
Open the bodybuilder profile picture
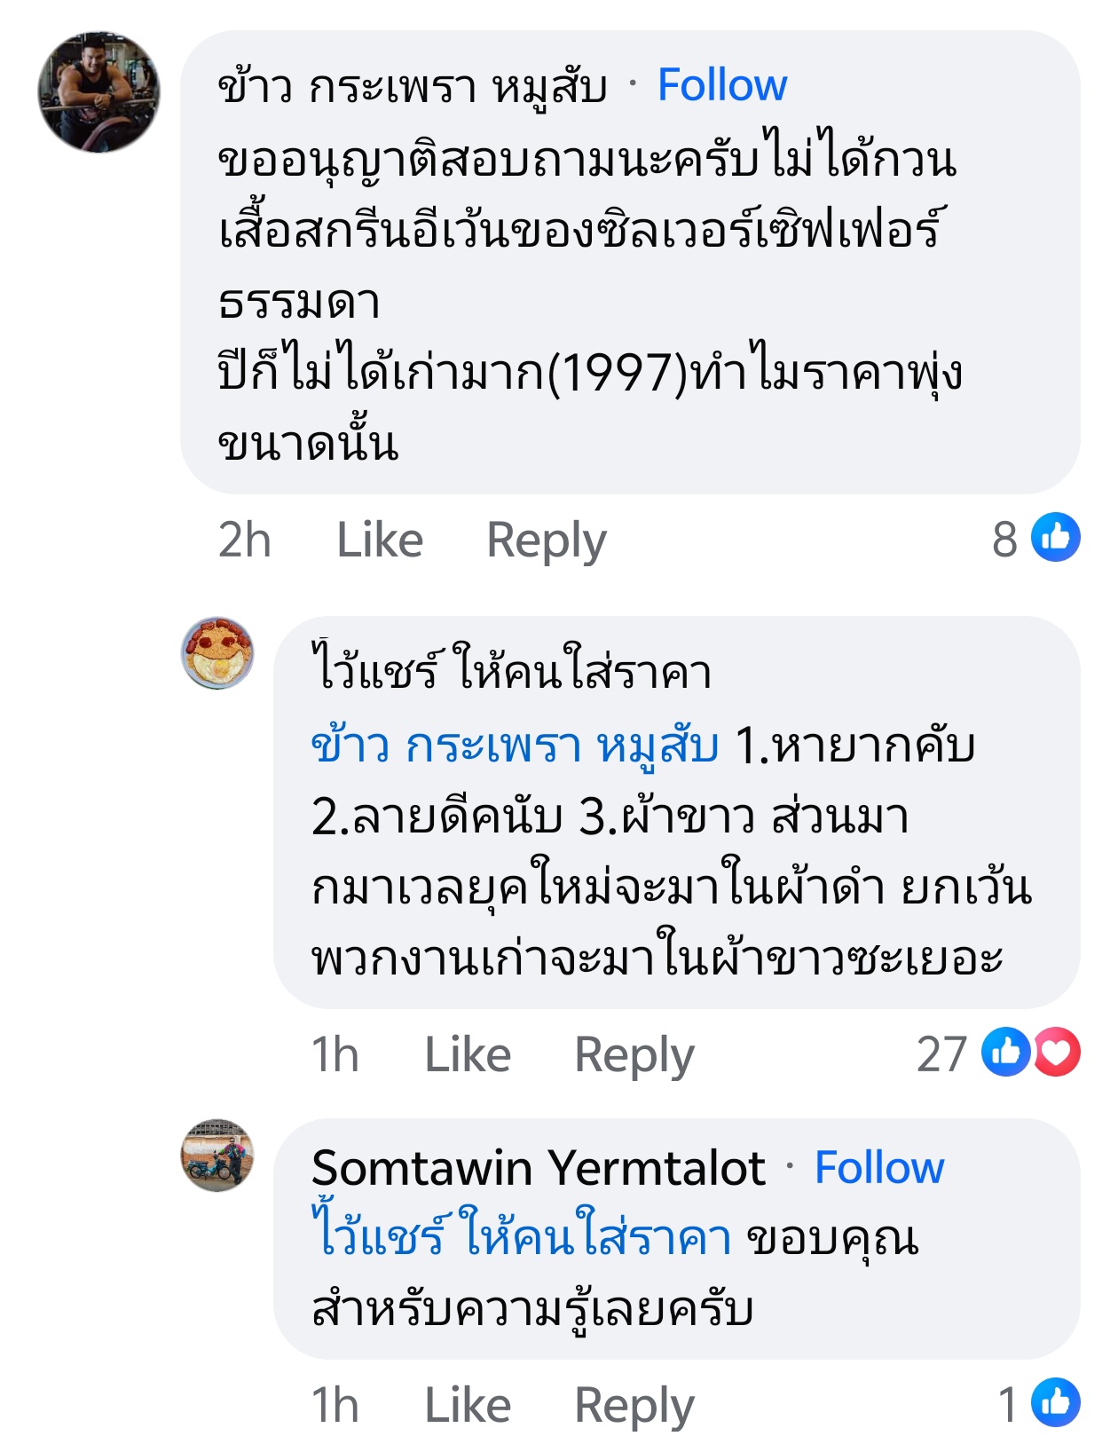coord(98,92)
